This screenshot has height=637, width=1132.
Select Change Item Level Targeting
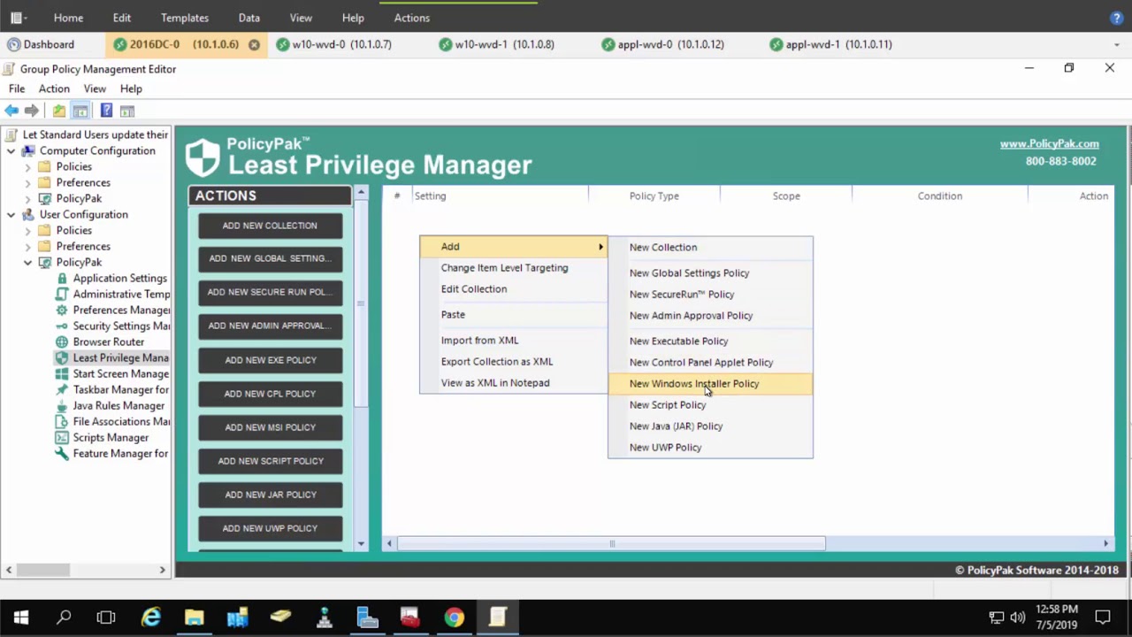click(x=513, y=268)
